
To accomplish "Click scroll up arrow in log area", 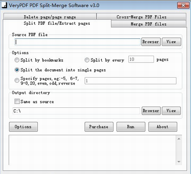I will coord(179,139).
